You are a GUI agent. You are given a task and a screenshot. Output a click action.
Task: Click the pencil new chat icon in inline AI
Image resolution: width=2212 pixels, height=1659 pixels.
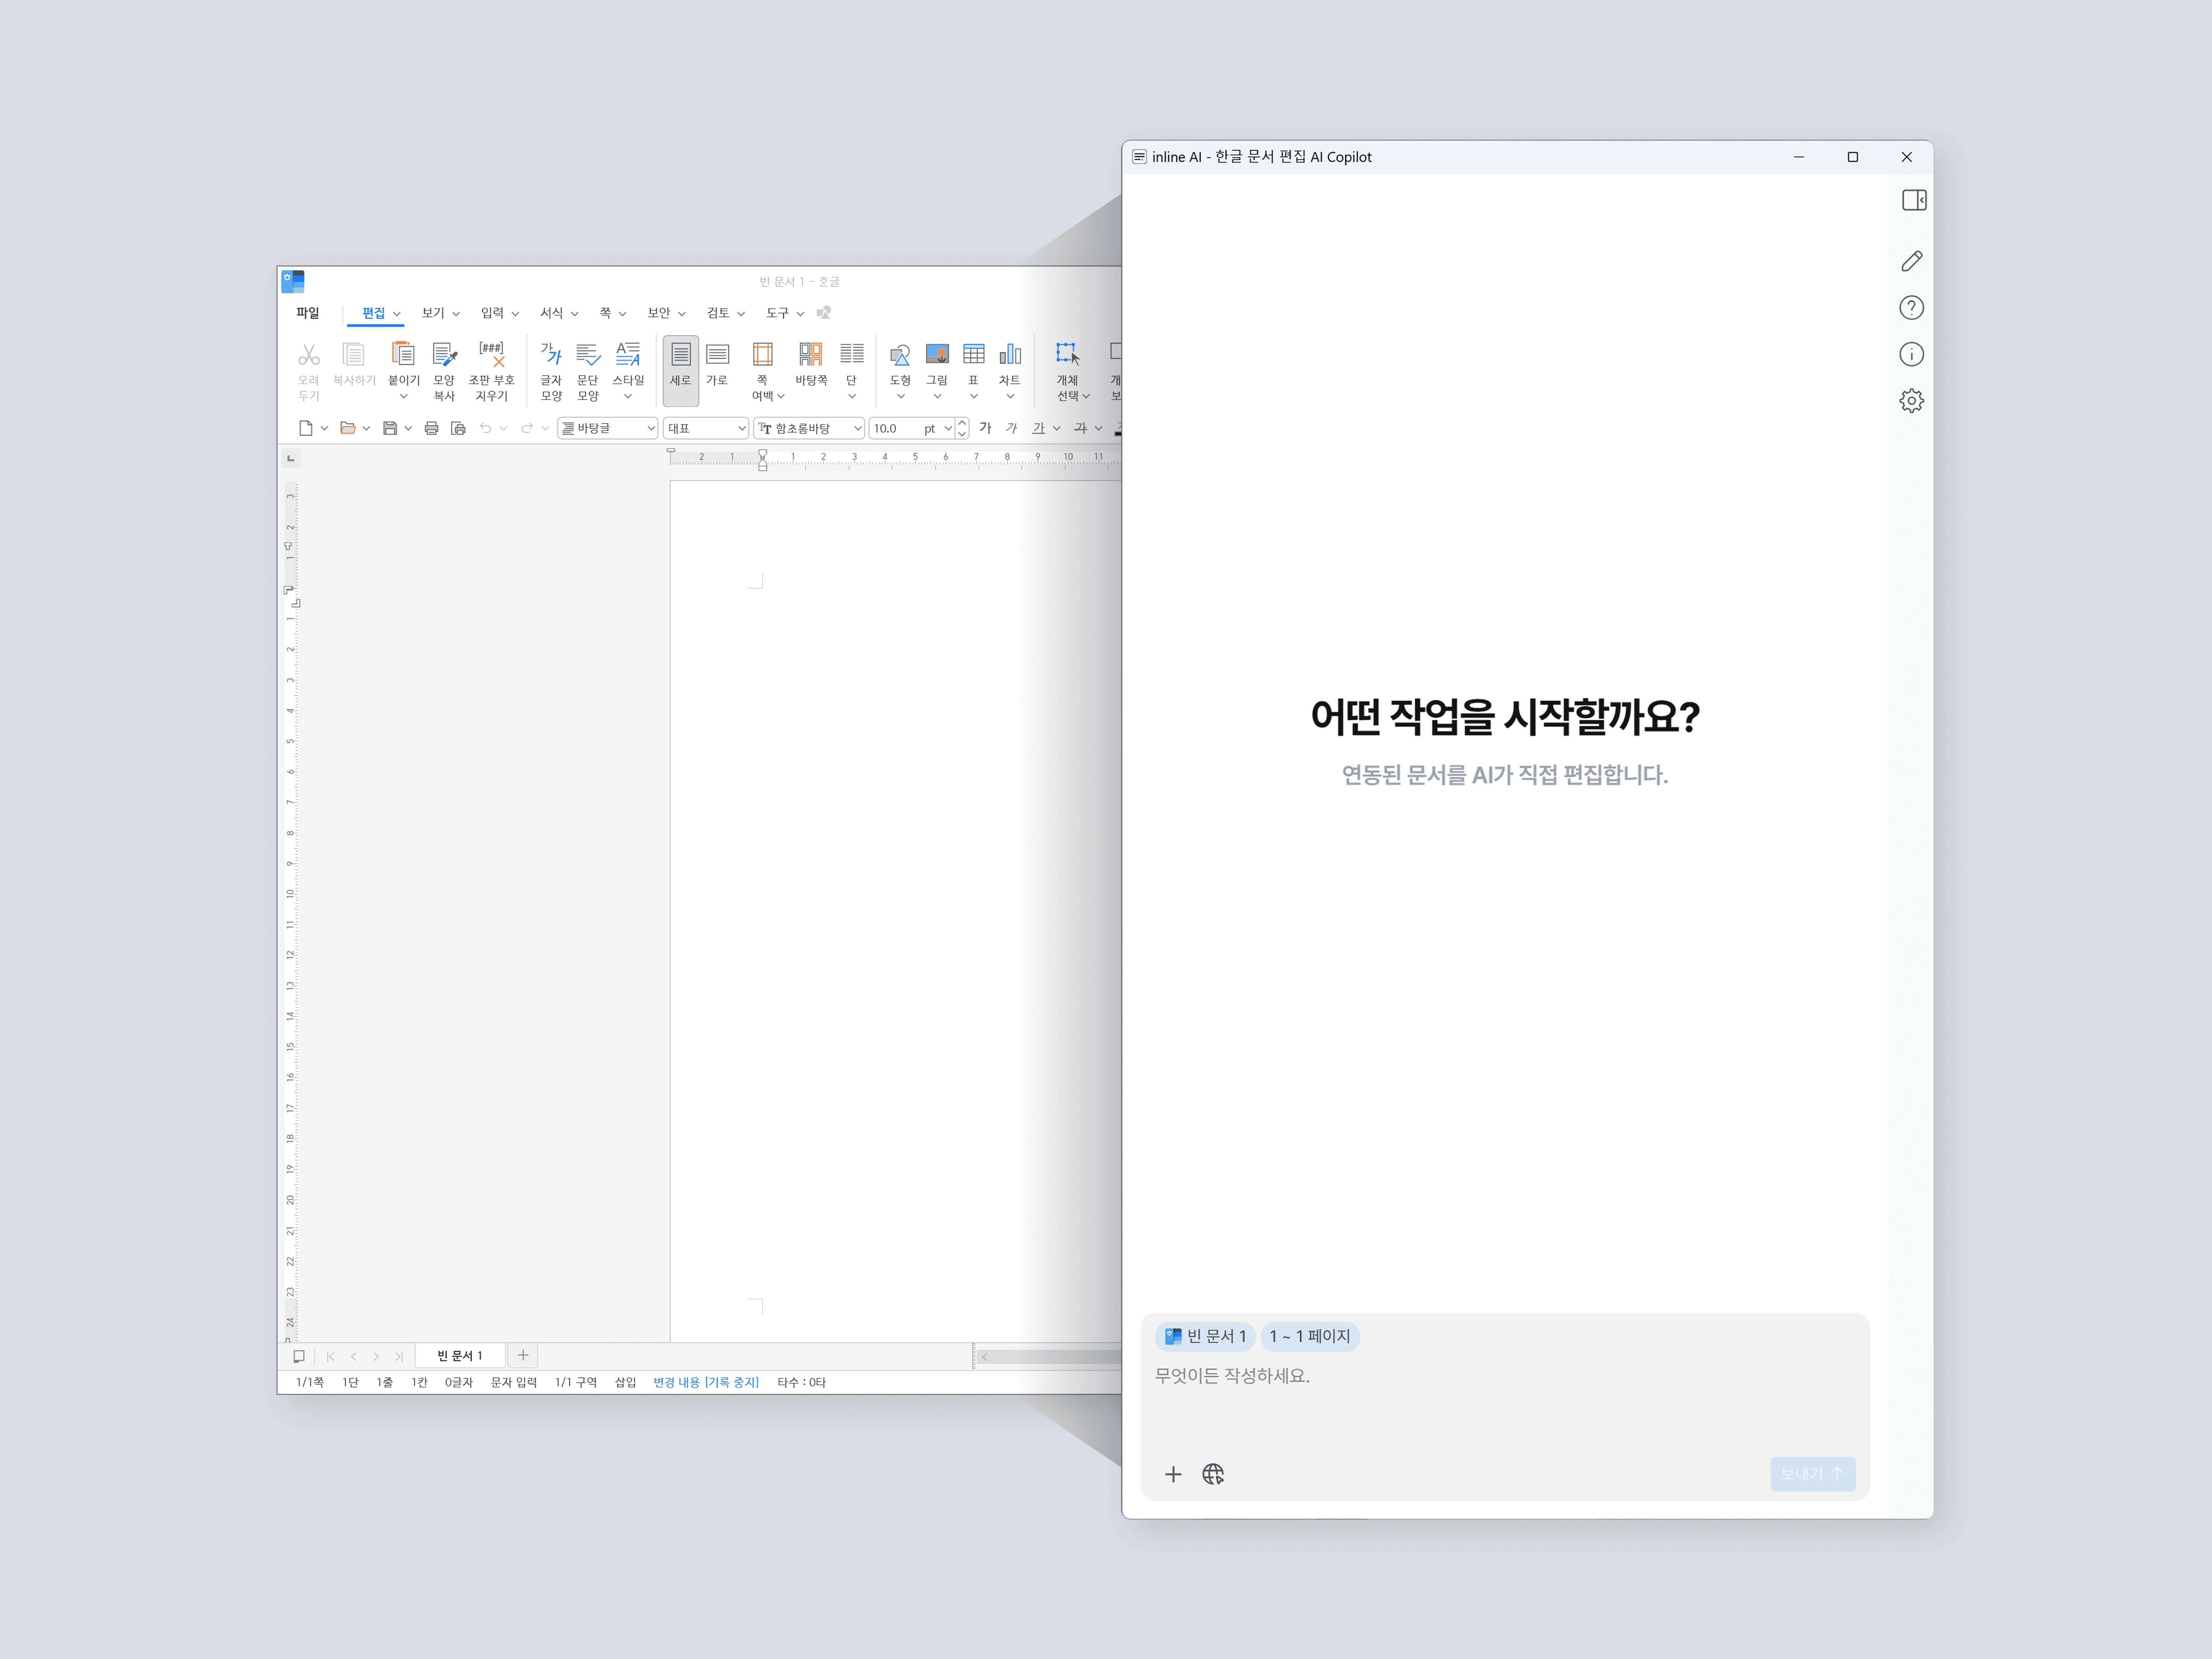1912,261
